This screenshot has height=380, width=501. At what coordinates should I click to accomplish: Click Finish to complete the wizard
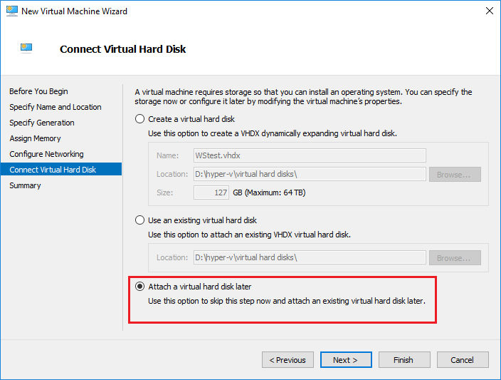404,360
